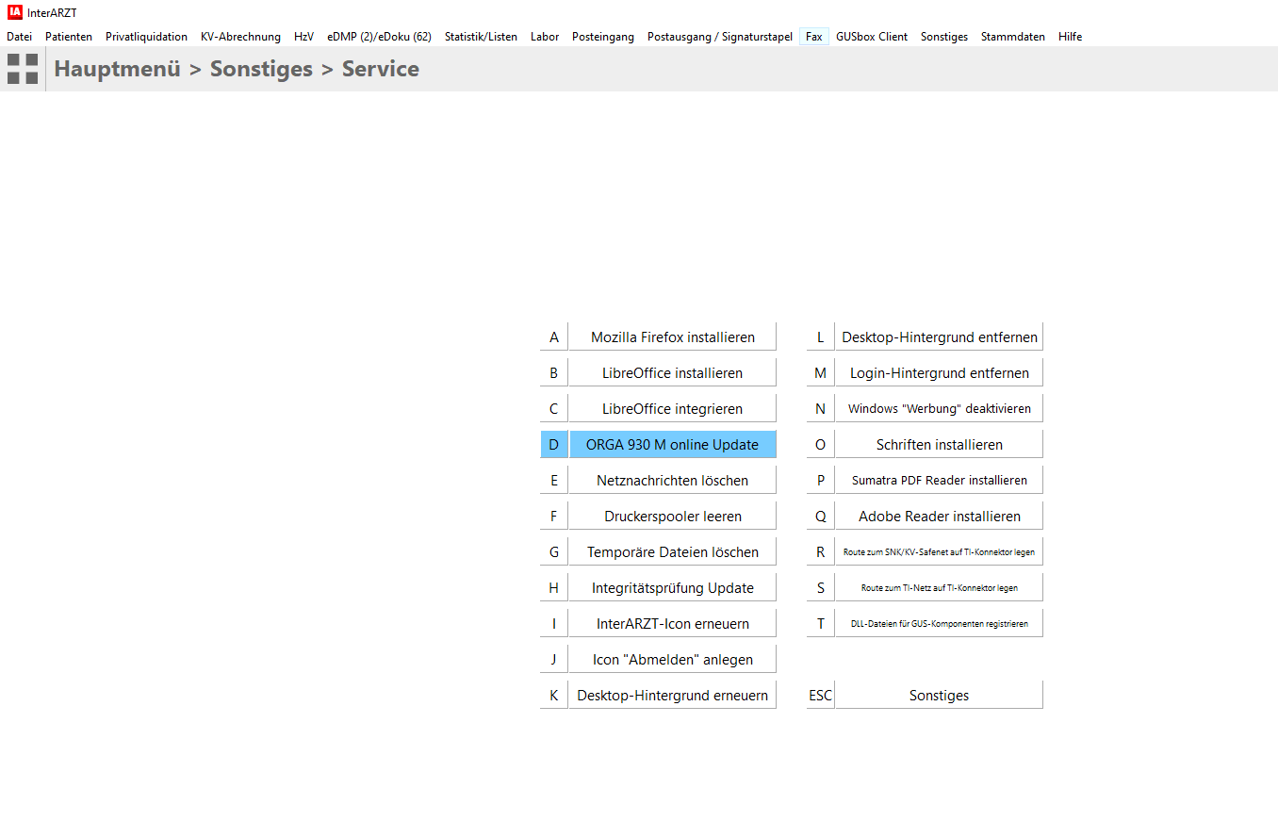Screen dimensions: 1278x821
Task: Open the Fax menu
Action: click(814, 37)
